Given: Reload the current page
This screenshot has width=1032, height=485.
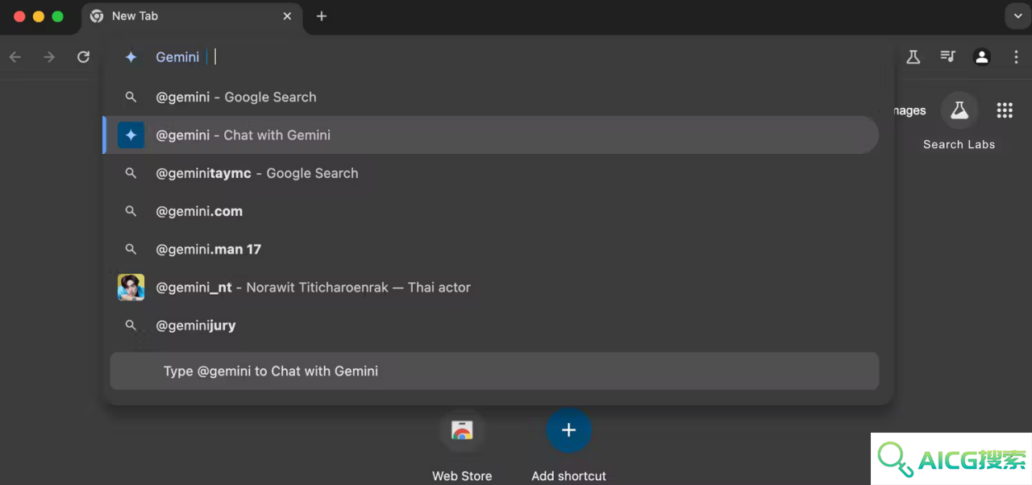Looking at the screenshot, I should pyautogui.click(x=83, y=57).
